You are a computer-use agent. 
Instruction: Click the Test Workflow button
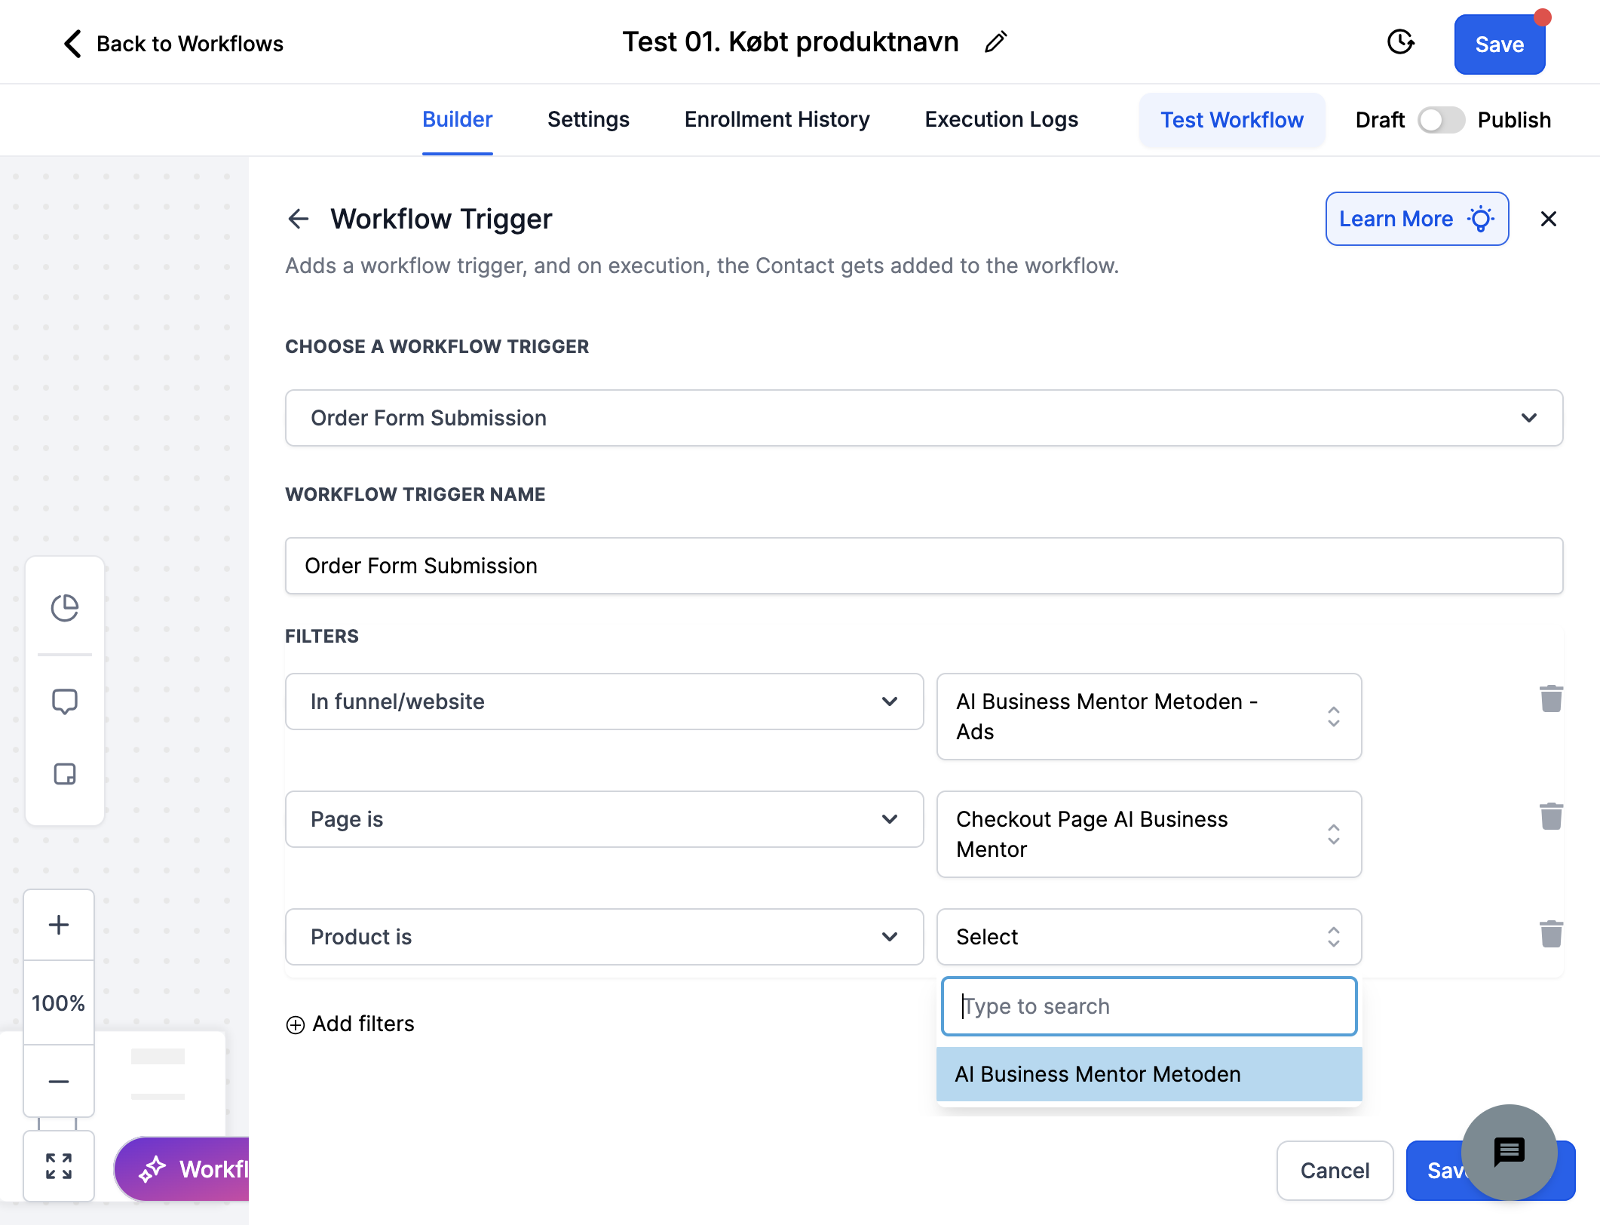click(x=1232, y=120)
